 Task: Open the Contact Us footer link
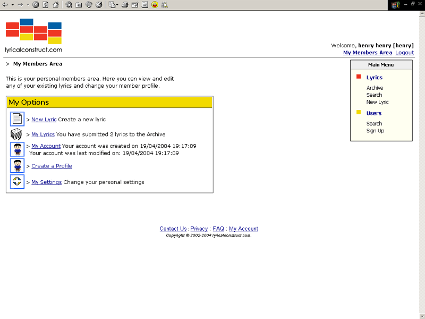click(x=173, y=229)
